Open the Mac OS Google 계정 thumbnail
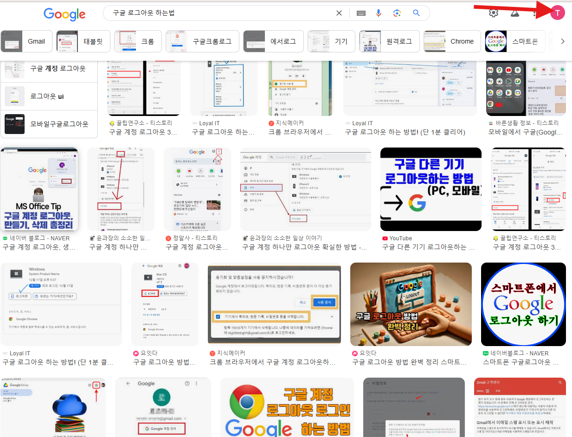Screen dimensions: 572x437 coord(165,304)
